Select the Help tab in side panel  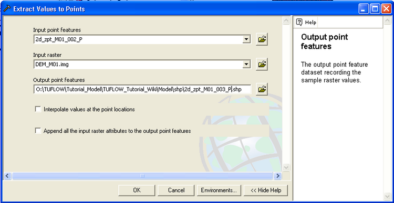pyautogui.click(x=307, y=23)
